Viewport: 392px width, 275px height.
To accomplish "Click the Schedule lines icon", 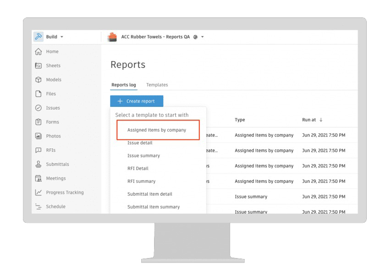I will (38, 207).
